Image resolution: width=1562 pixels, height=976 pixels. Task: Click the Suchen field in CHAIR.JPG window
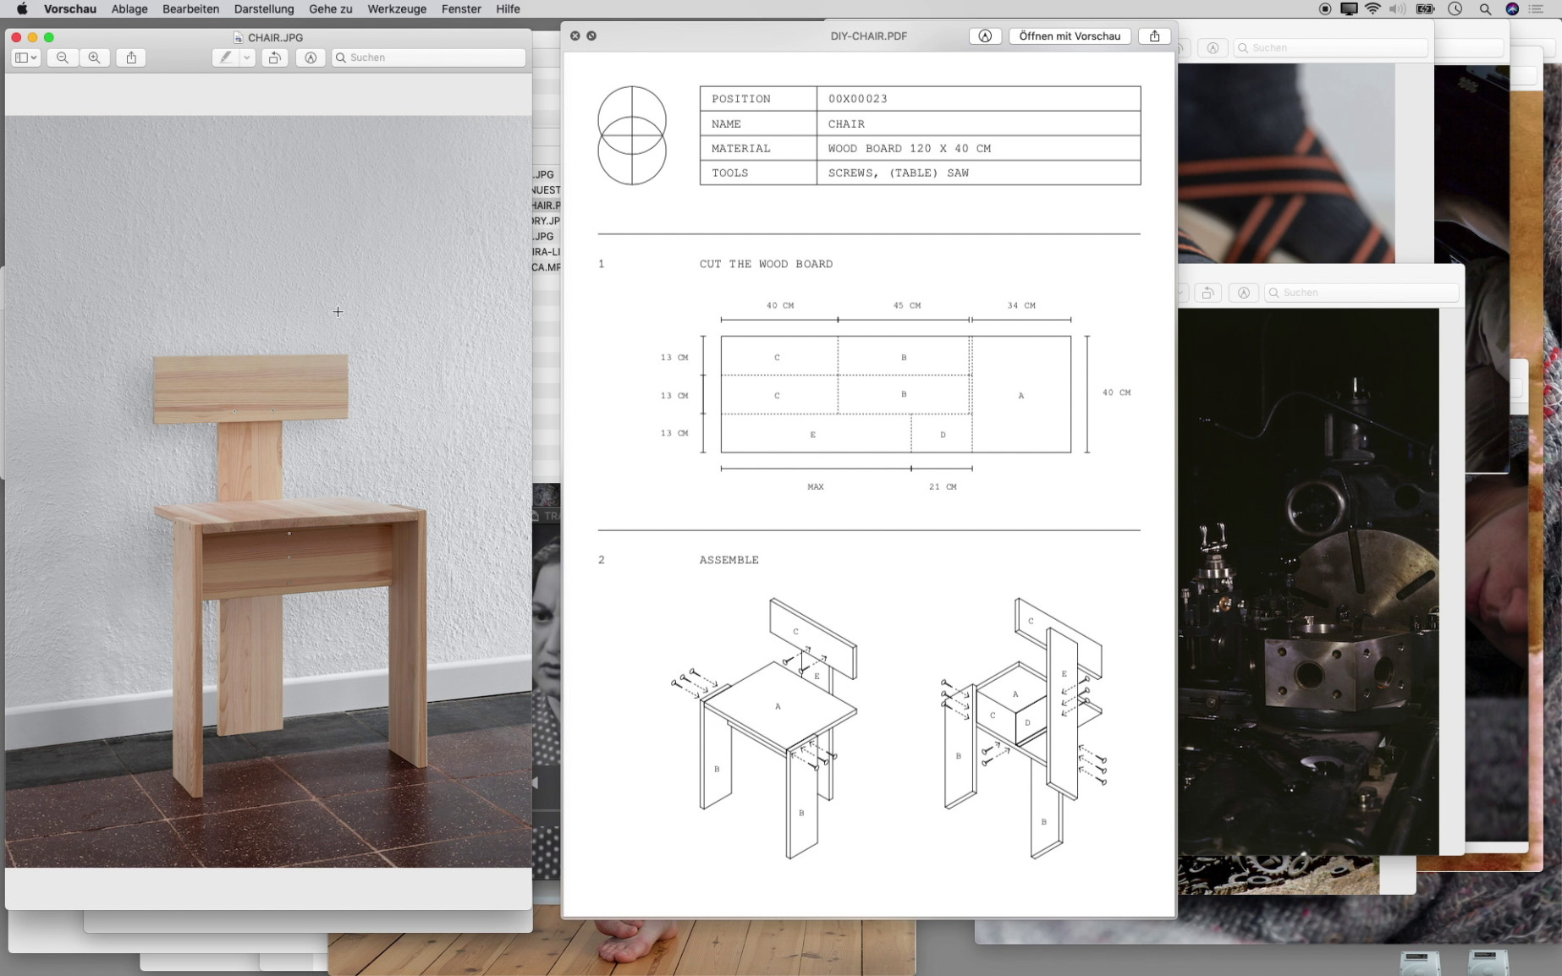tap(429, 58)
